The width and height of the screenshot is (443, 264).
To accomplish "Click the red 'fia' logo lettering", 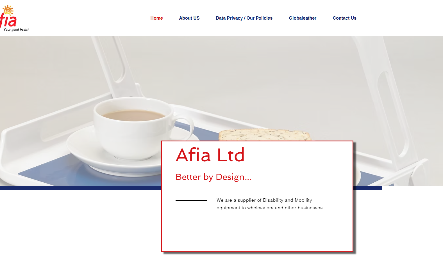I will (x=8, y=20).
